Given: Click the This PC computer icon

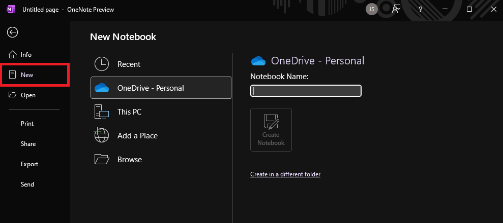Looking at the screenshot, I should tap(102, 112).
